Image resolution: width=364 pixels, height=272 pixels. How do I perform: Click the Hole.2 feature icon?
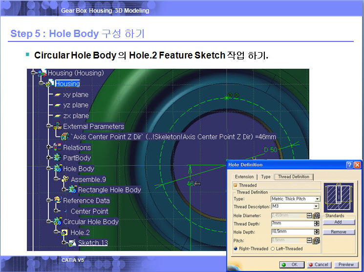64,233
